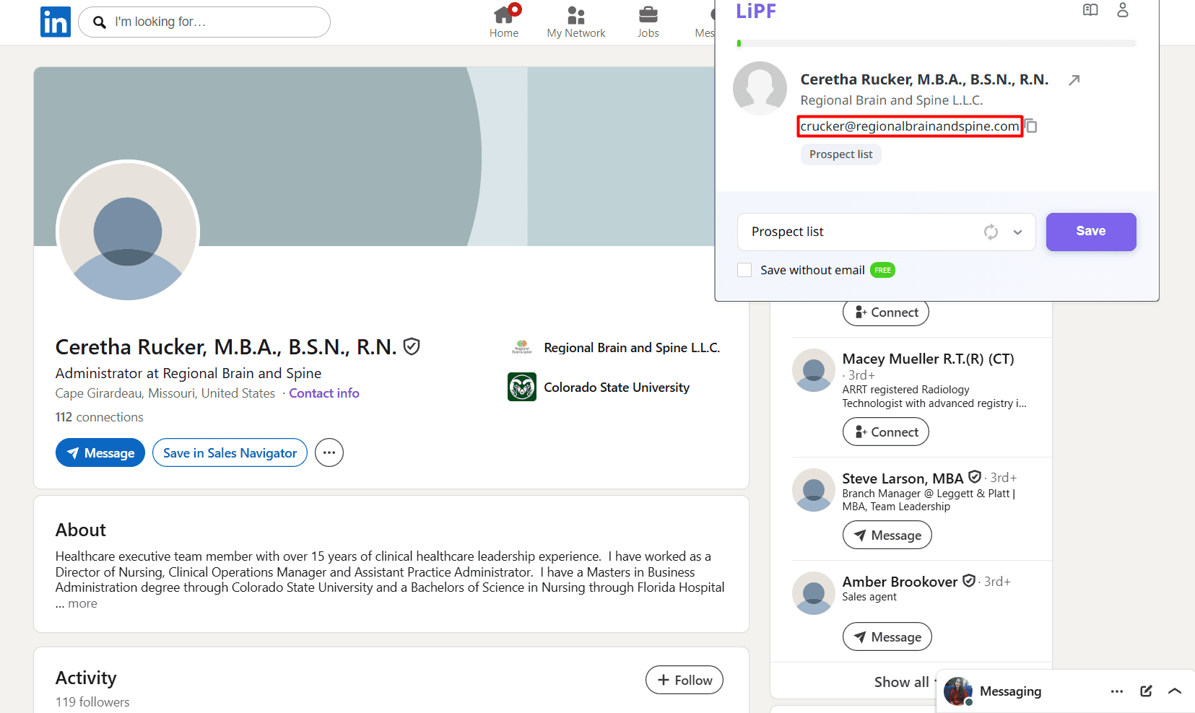Click the Prospect list tag
Image resolution: width=1195 pixels, height=713 pixels.
click(841, 154)
